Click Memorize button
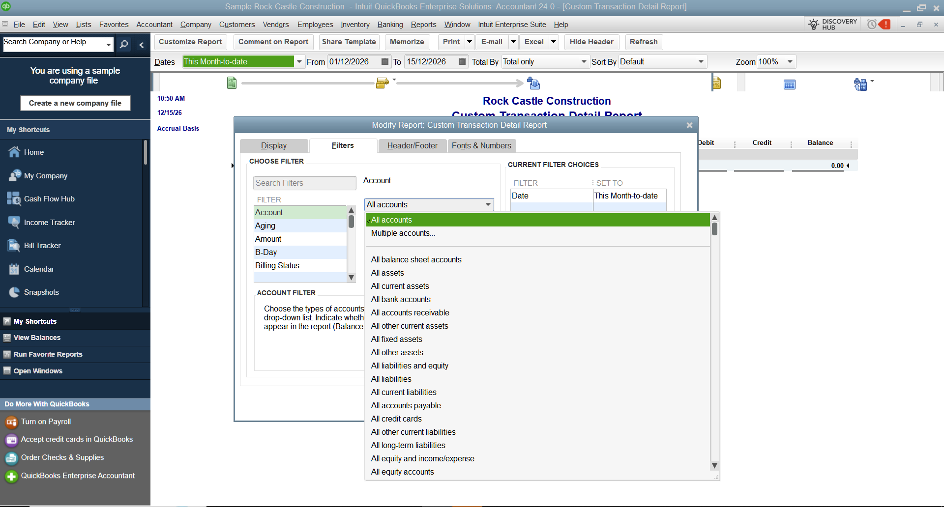 (x=407, y=42)
